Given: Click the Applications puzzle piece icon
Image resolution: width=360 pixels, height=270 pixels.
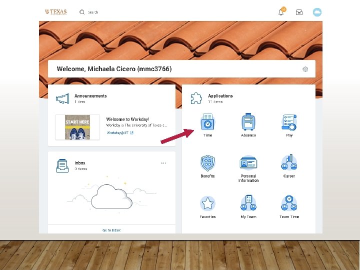Looking at the screenshot, I should point(196,98).
